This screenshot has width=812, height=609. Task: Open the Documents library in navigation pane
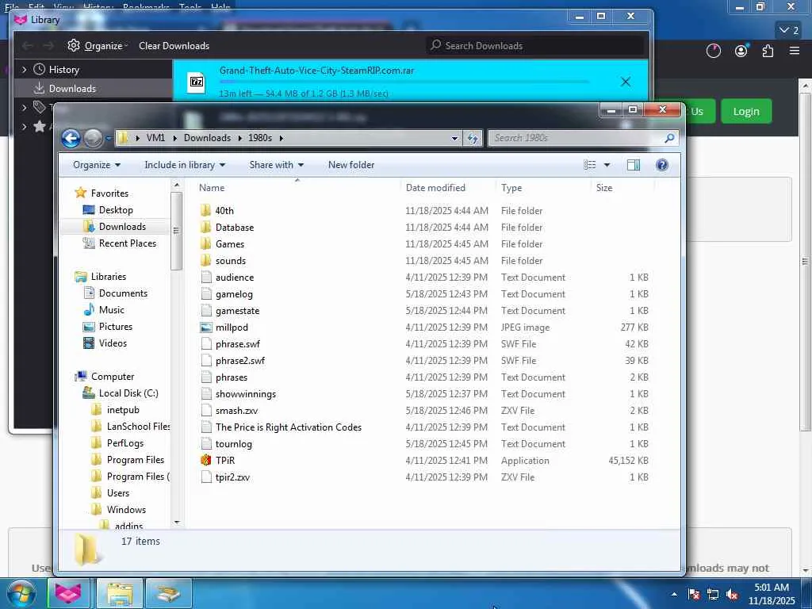(x=123, y=293)
